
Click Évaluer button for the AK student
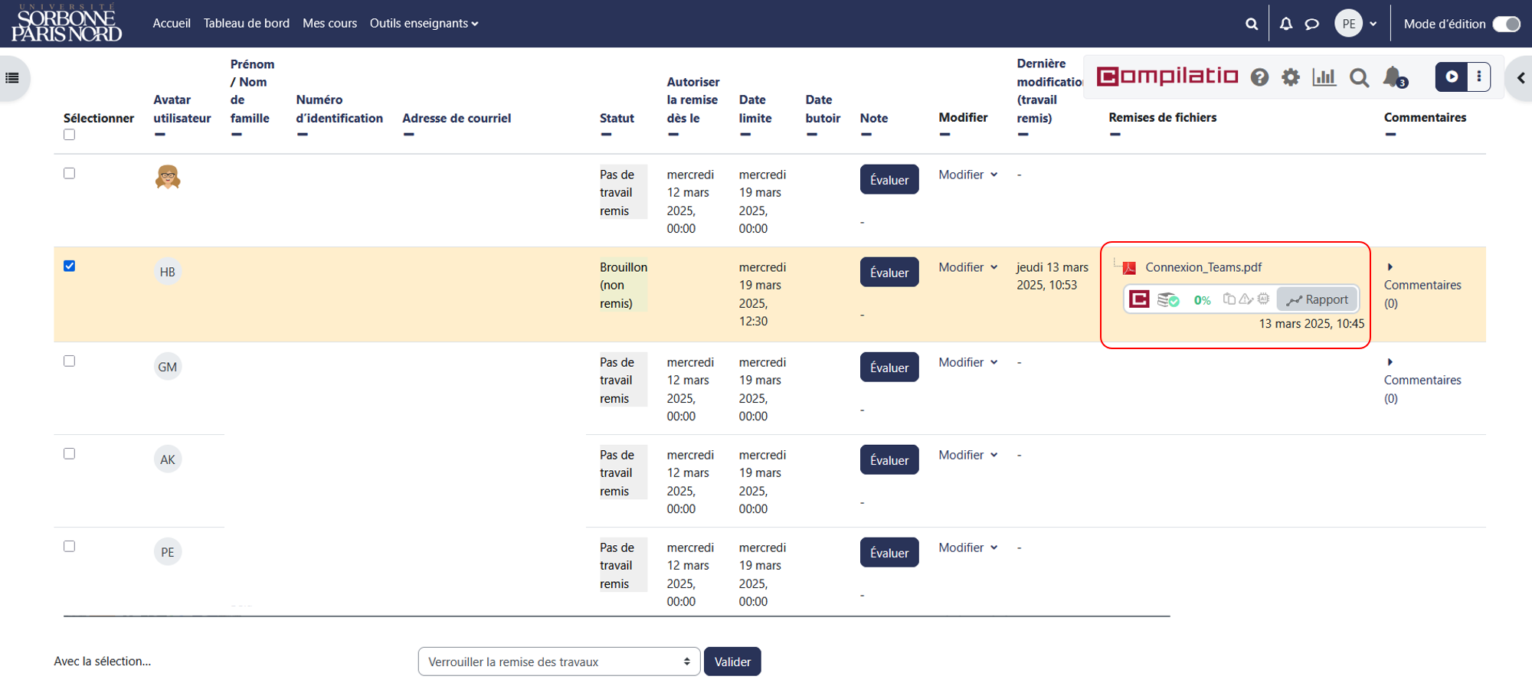coord(889,460)
